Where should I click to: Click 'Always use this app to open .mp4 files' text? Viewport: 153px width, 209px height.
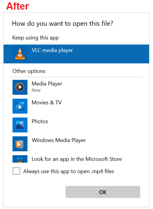point(69,171)
